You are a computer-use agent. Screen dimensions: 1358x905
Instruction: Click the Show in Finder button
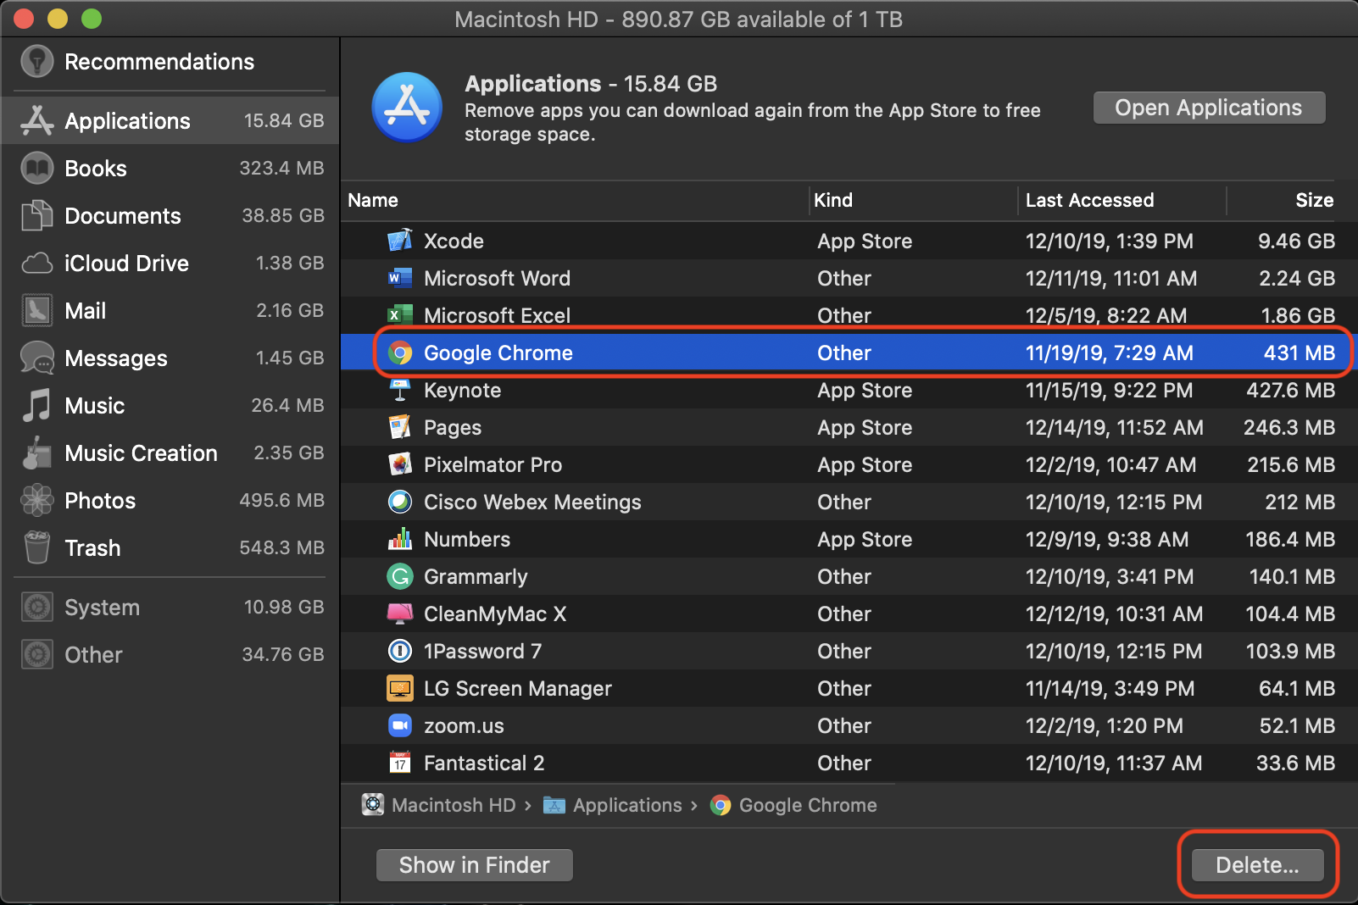pyautogui.click(x=475, y=865)
